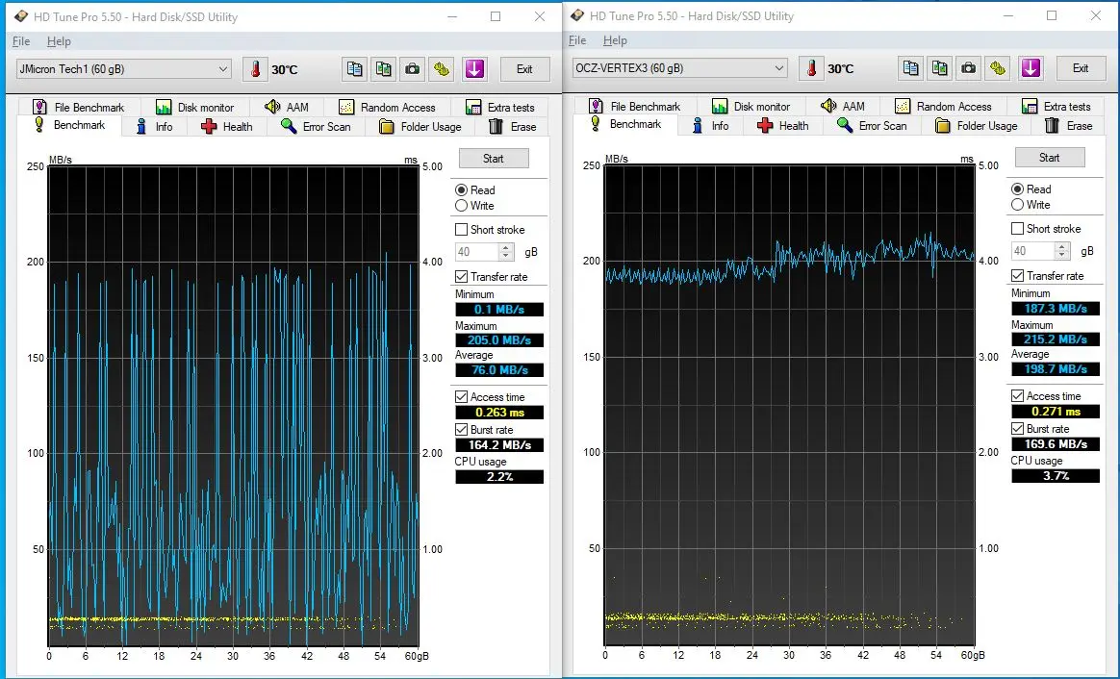The width and height of the screenshot is (1120, 679).
Task: Uncheck Burst rate in JMicron window
Action: tap(462, 430)
